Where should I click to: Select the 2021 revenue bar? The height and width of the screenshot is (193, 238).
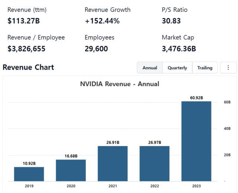pos(113,164)
